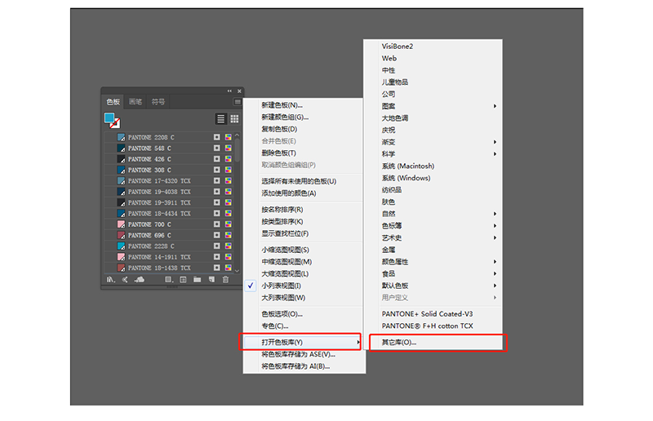Choose 小缩览图视图(S) view option
This screenshot has width=653, height=421.
click(285, 250)
